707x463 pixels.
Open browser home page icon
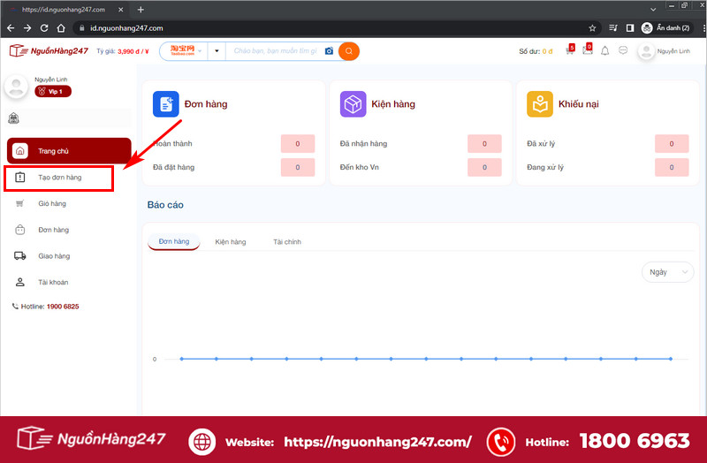tap(61, 28)
